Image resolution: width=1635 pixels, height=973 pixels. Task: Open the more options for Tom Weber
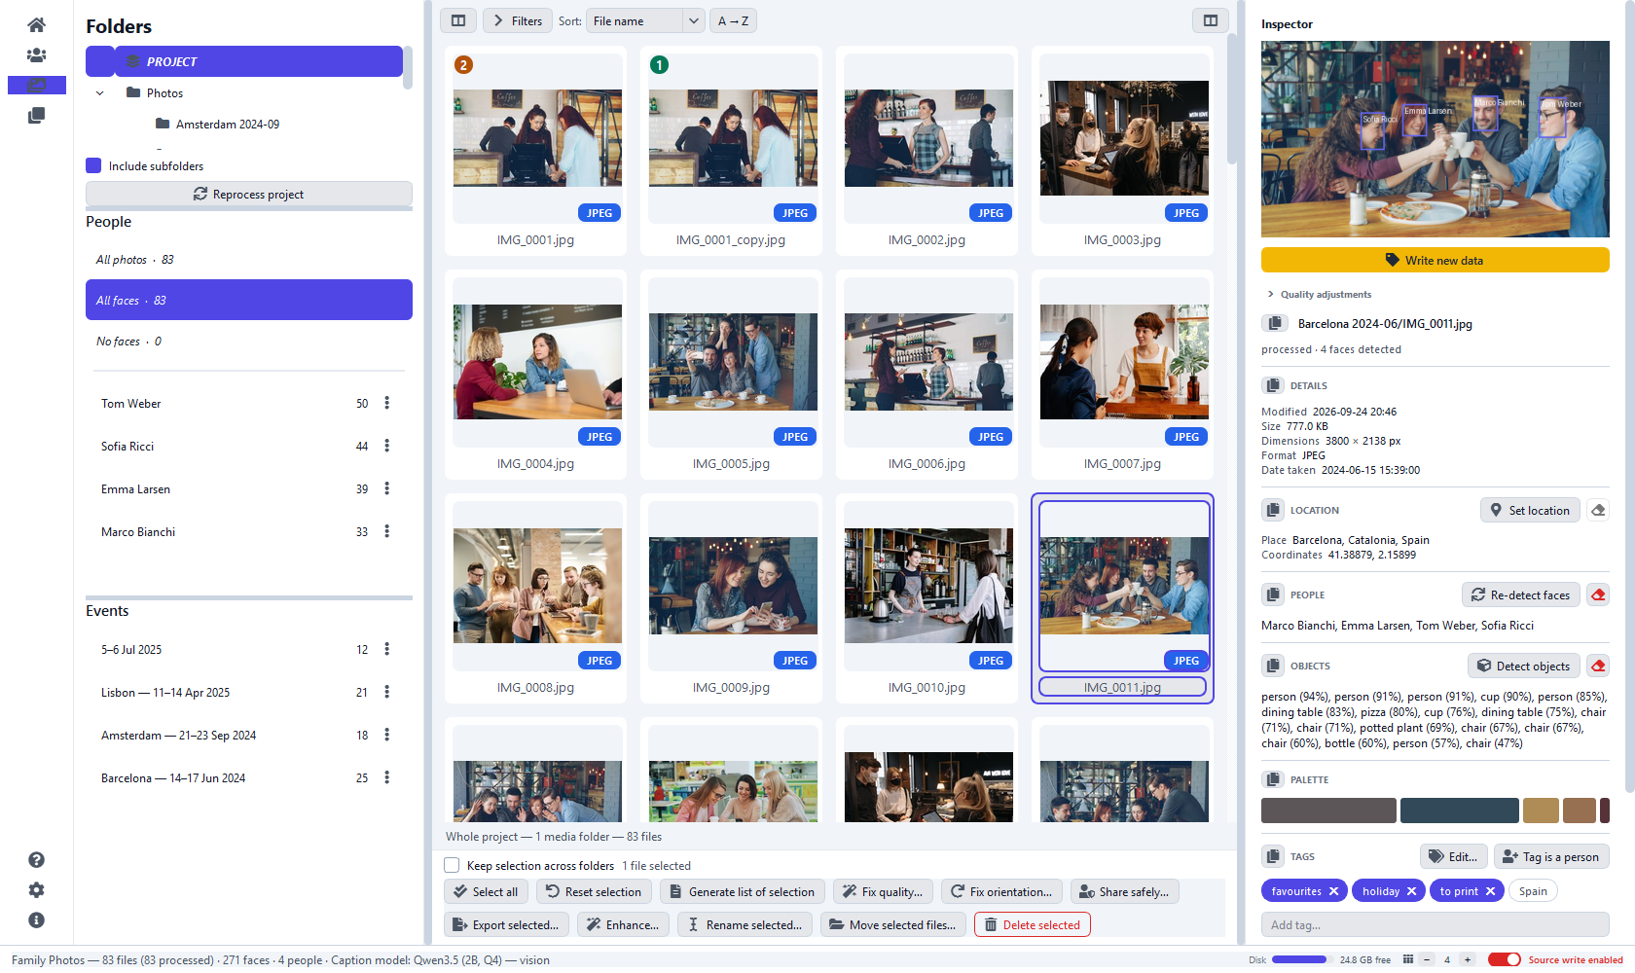coord(386,404)
